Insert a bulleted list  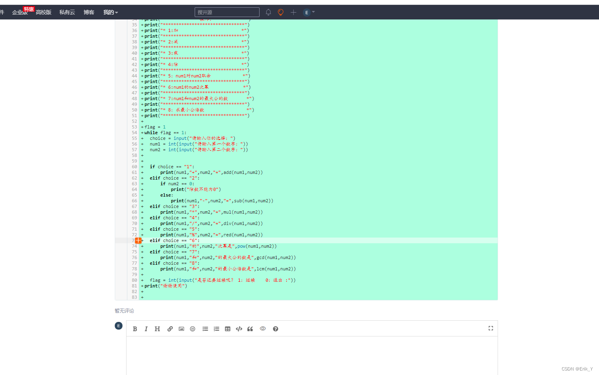pos(205,329)
